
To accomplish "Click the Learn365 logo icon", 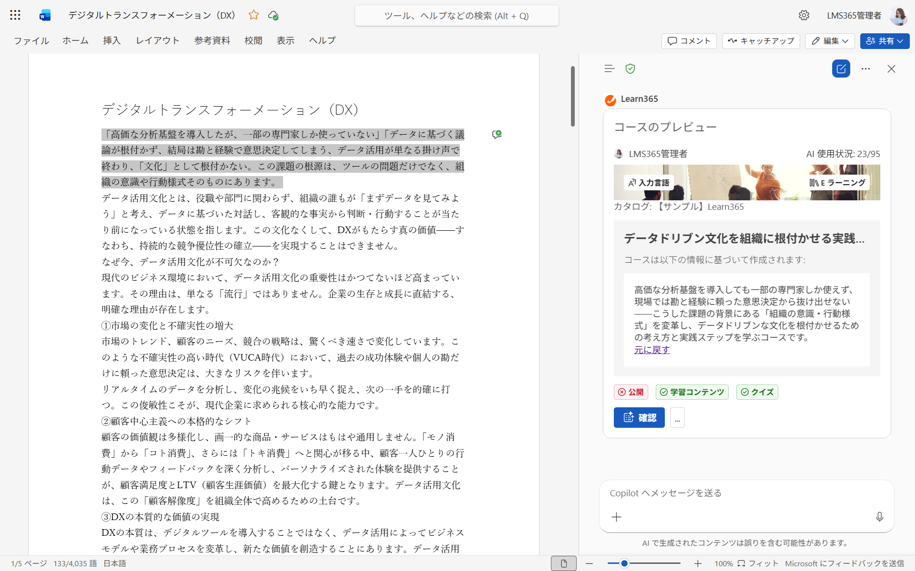I will (x=610, y=100).
